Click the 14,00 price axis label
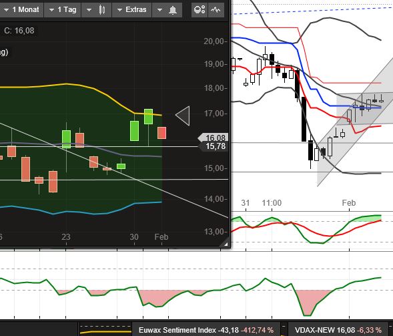Screen dimensions: 393x336 (214, 199)
